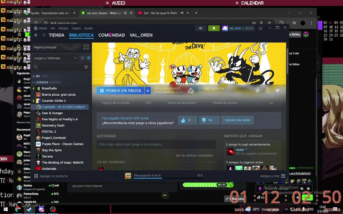
Task: Click the Windows Start button
Action: tap(6, 210)
